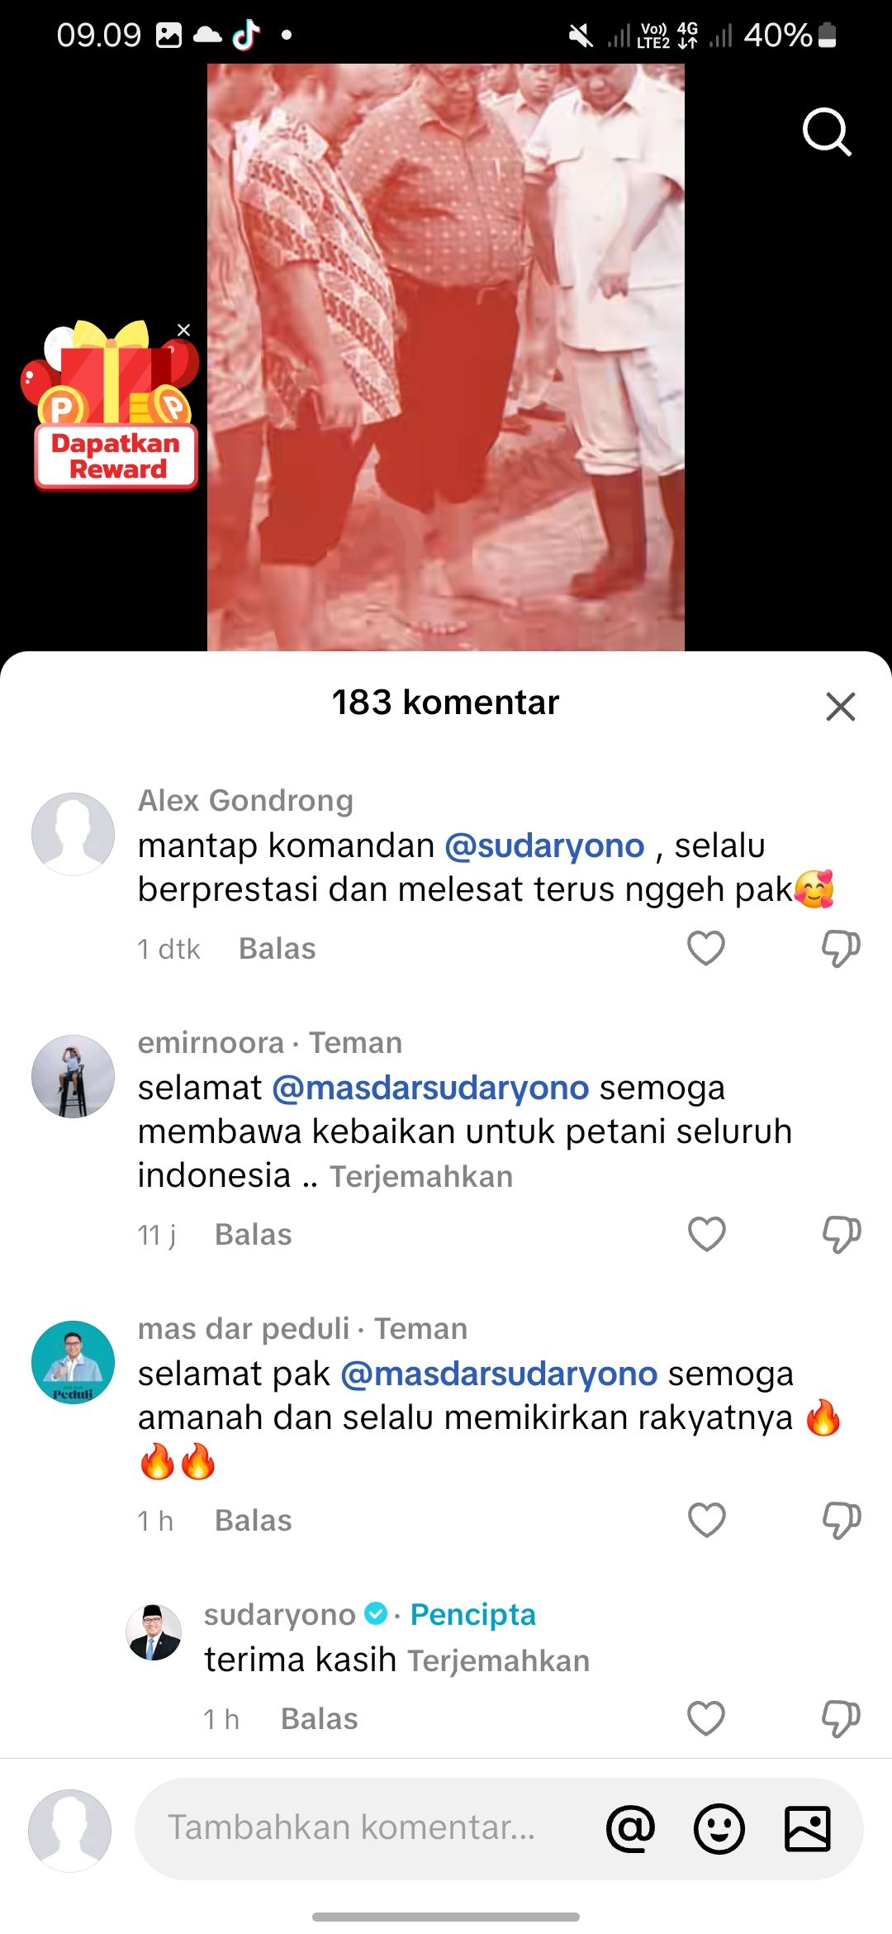Reply to Alex Gondrong with Balas
This screenshot has width=892, height=1934.
coord(277,949)
